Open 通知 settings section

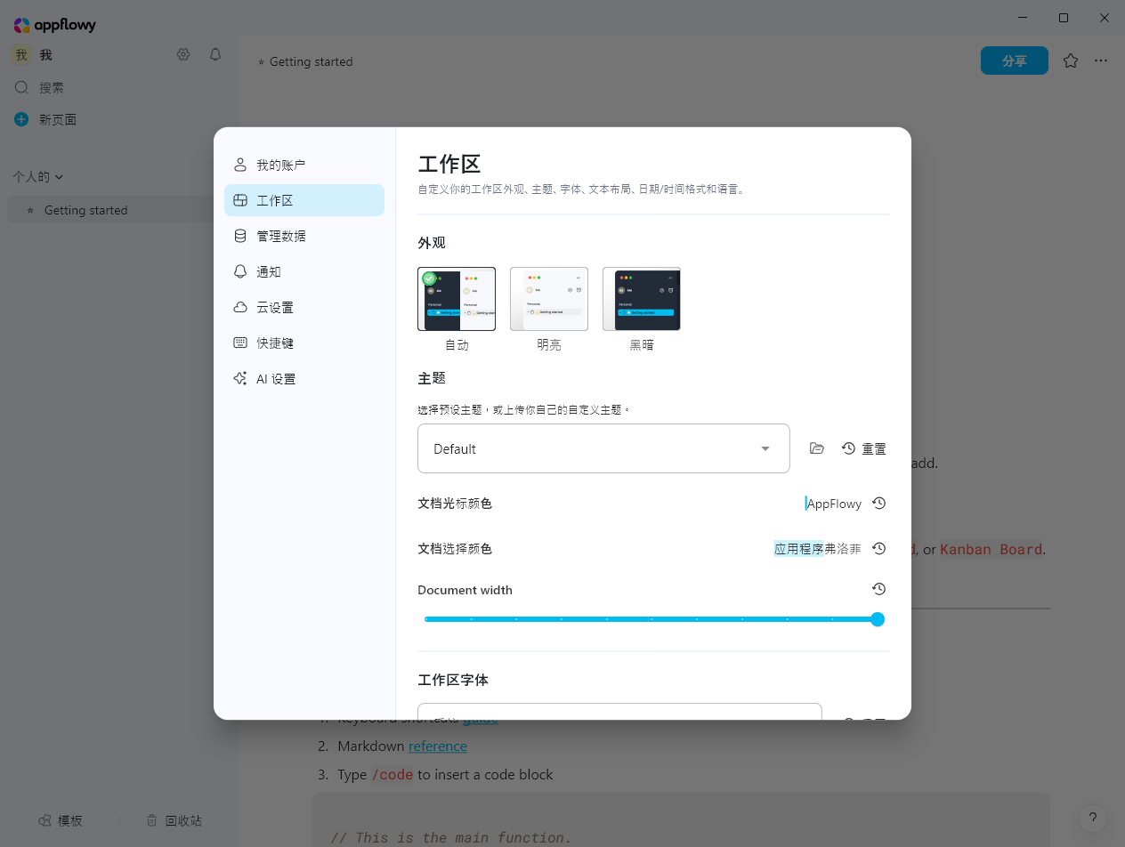click(x=304, y=271)
